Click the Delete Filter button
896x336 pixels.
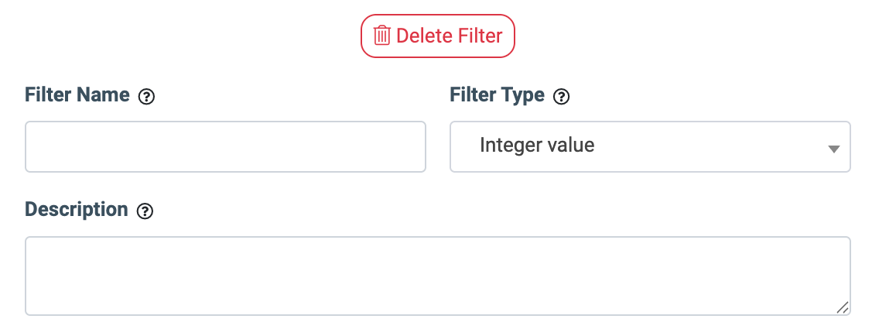tap(438, 36)
